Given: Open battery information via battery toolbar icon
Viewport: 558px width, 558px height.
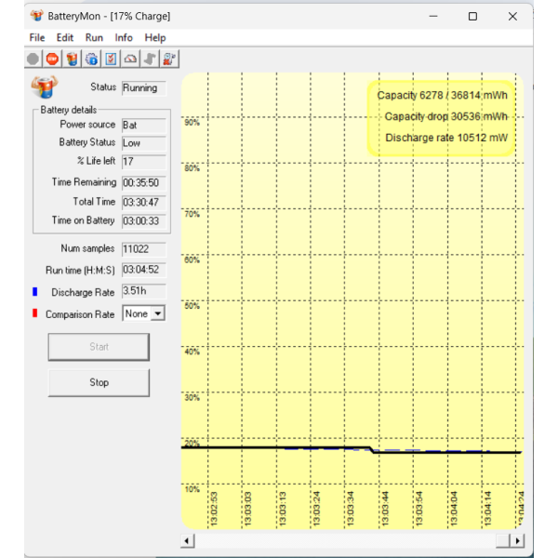Looking at the screenshot, I should pos(72,60).
